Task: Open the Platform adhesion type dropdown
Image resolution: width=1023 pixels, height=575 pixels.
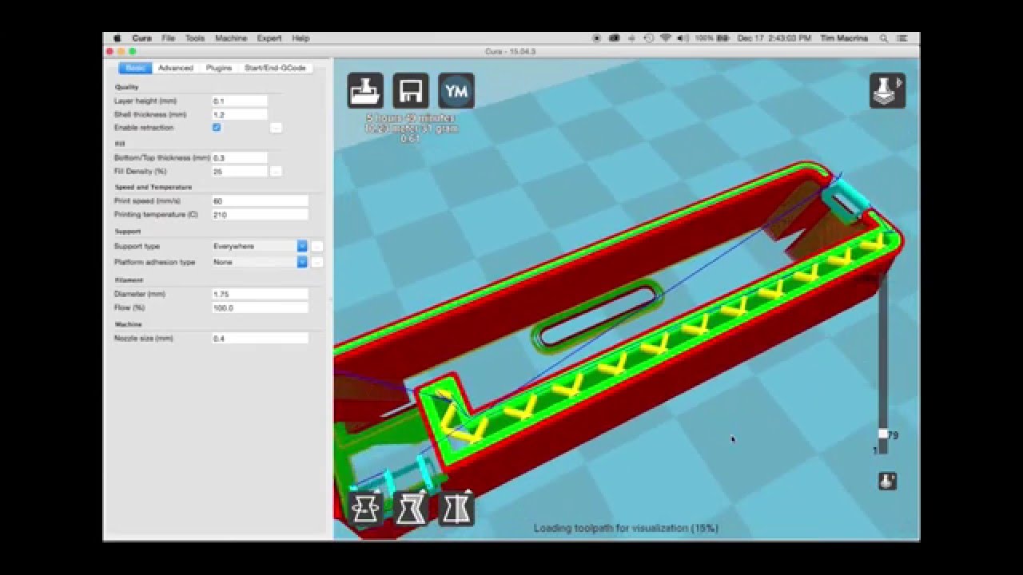Action: [260, 262]
